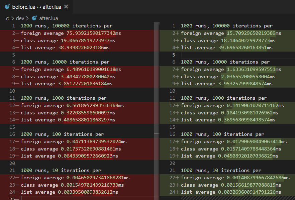Click left class average 0.322085598600097ms
This screenshot has width=295, height=200.
click(68, 113)
